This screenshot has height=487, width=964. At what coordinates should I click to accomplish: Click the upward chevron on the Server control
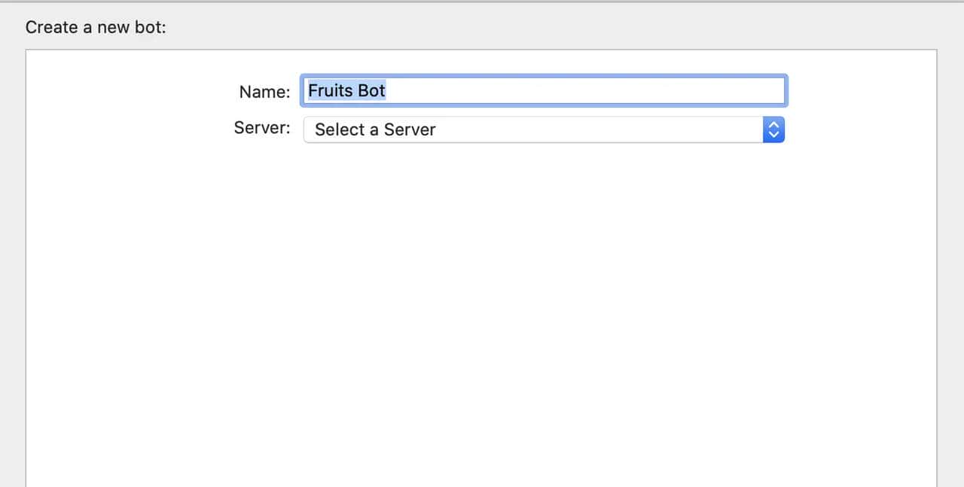[x=773, y=125]
